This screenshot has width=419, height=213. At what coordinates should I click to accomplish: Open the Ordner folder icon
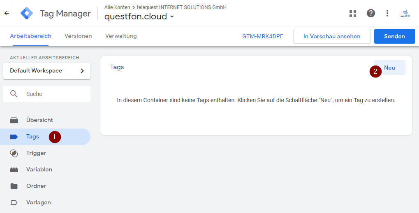[x=14, y=186]
